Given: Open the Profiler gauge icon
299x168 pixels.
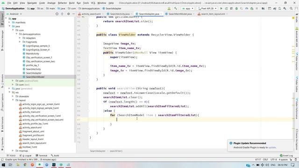Looking at the screenshot, I should coord(247,8).
